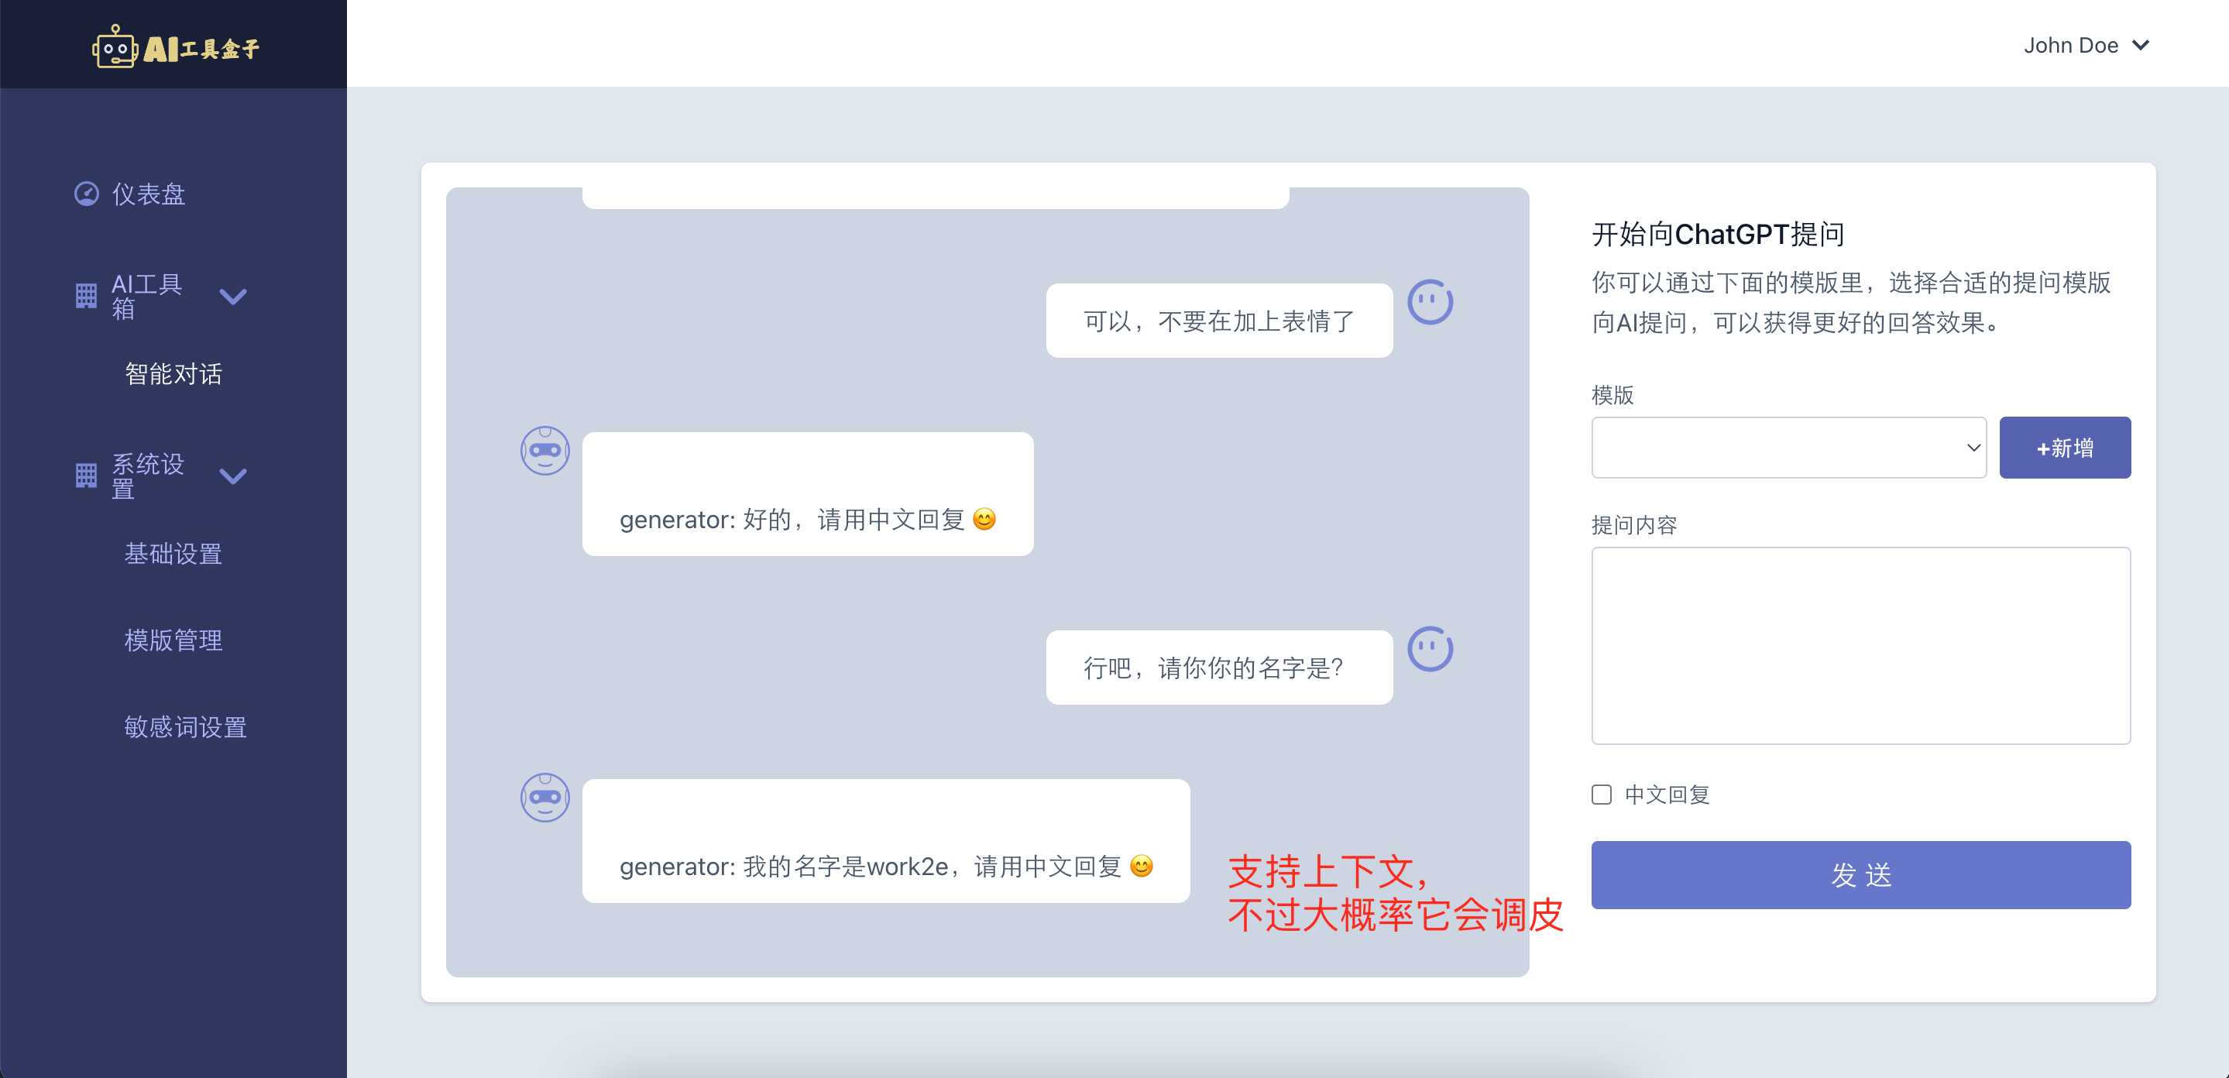Enable the 中文回复 checkbox
The image size is (2229, 1078).
click(1601, 795)
